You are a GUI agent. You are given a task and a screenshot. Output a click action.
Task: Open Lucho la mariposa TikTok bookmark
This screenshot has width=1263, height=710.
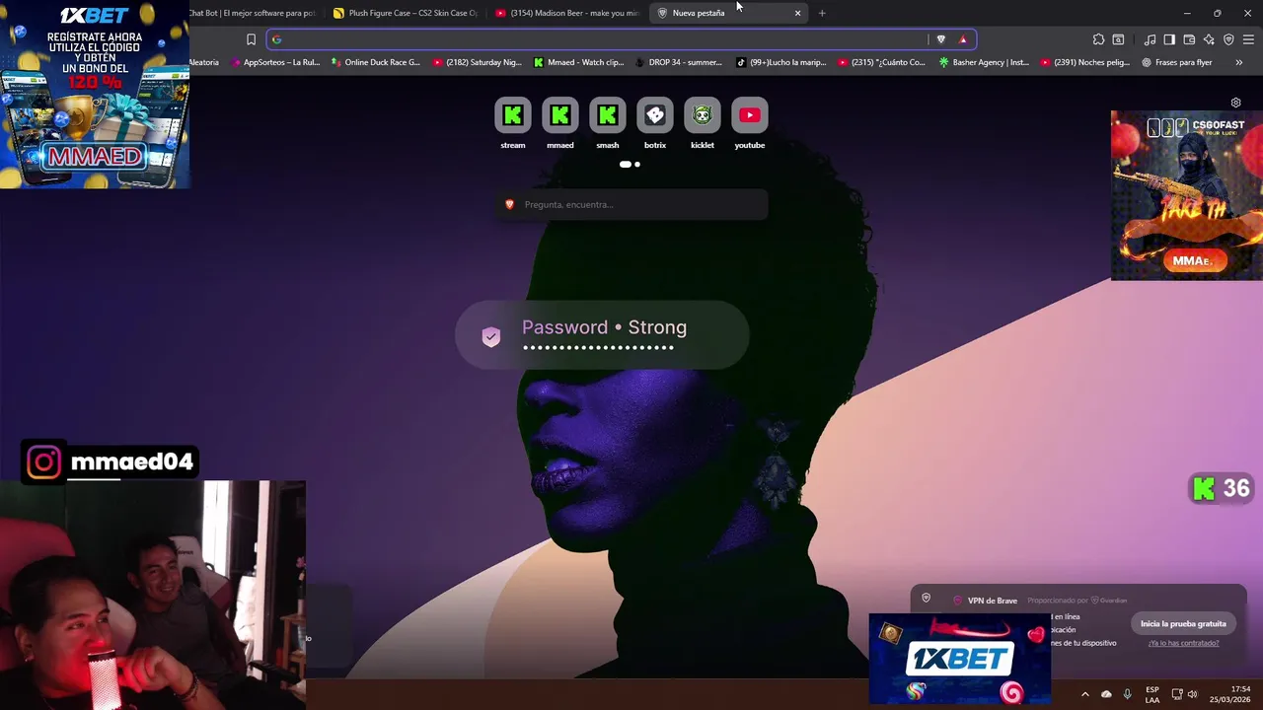click(x=781, y=62)
